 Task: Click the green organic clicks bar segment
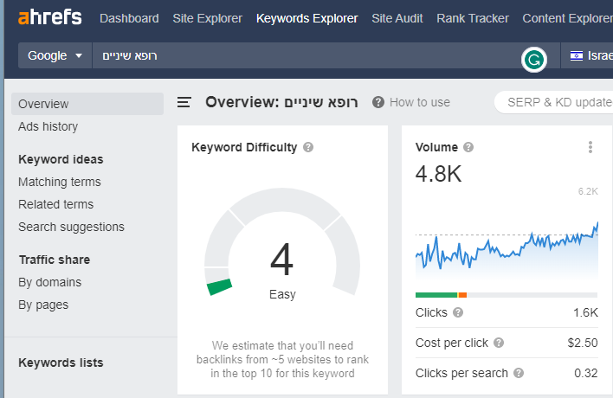point(436,295)
